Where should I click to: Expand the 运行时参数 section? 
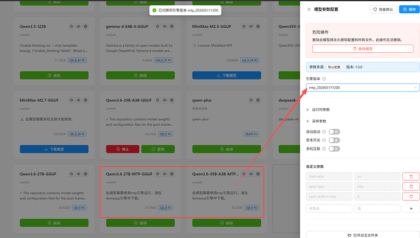pos(318,110)
